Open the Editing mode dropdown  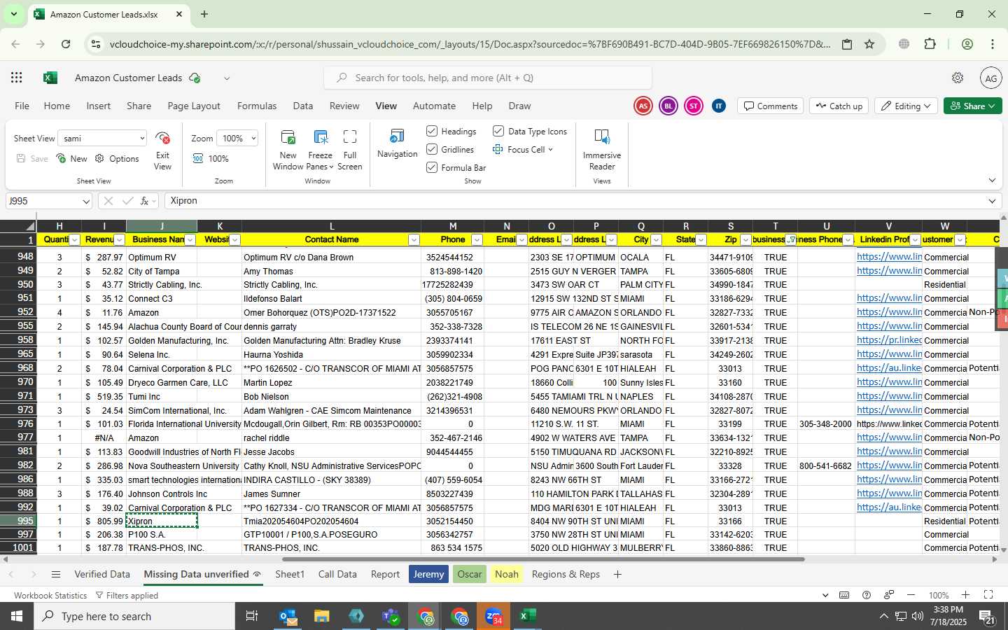tap(906, 106)
